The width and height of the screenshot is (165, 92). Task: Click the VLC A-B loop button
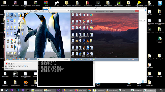point(11,64)
